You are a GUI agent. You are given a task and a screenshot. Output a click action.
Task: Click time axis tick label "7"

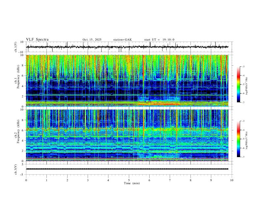point(170,180)
